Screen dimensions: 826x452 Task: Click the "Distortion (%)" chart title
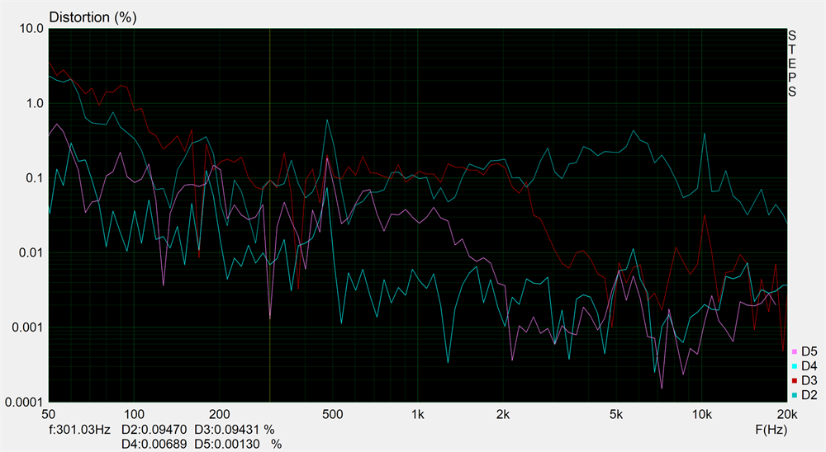point(93,17)
